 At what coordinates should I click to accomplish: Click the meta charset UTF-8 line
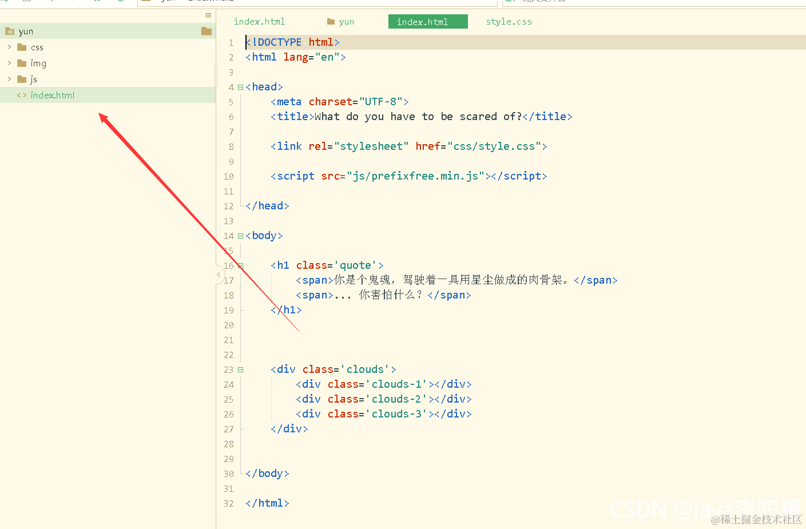(340, 102)
